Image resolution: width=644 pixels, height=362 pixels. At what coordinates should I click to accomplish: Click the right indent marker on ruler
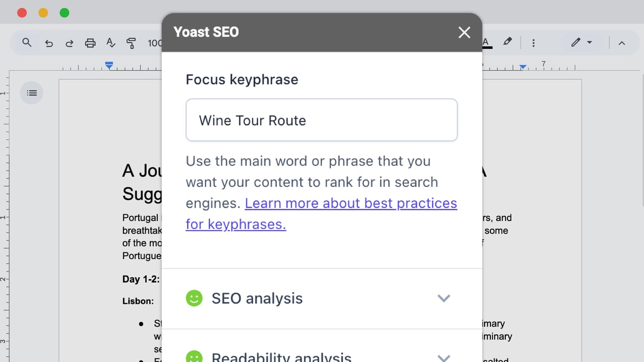tap(523, 67)
